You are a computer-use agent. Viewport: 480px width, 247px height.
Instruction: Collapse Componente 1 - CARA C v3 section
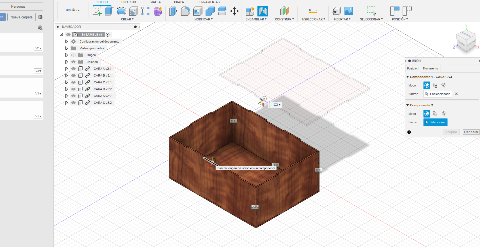coord(408,77)
